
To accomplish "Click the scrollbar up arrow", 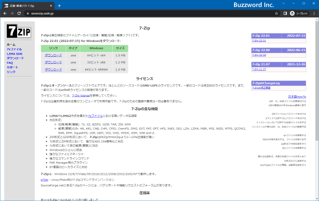I will point(317,20).
